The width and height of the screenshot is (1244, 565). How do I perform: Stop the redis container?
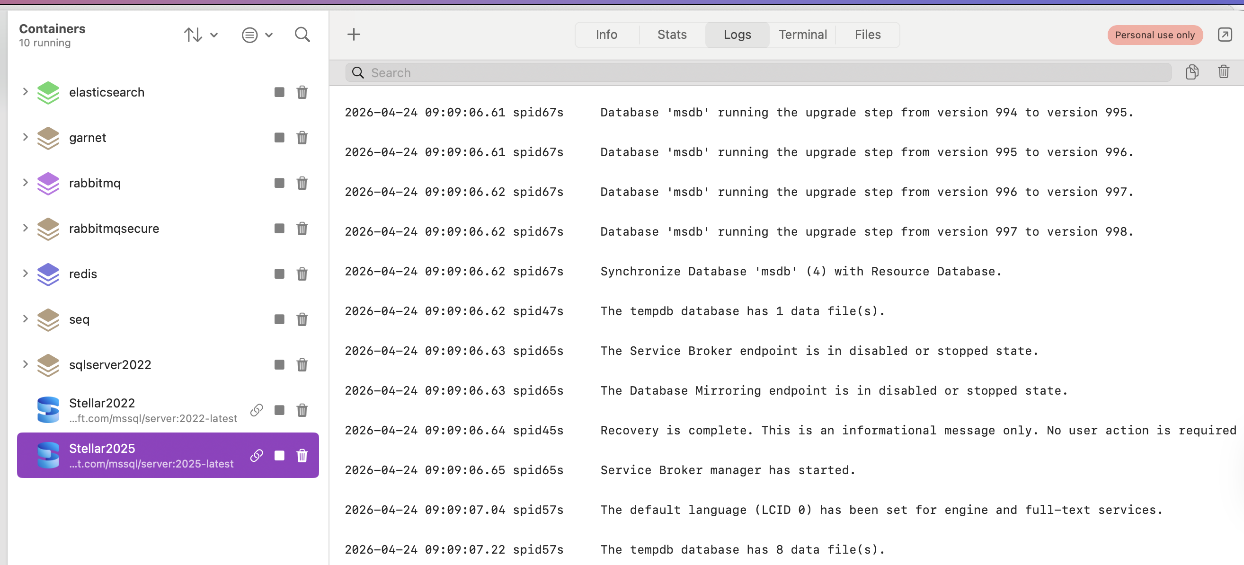279,274
